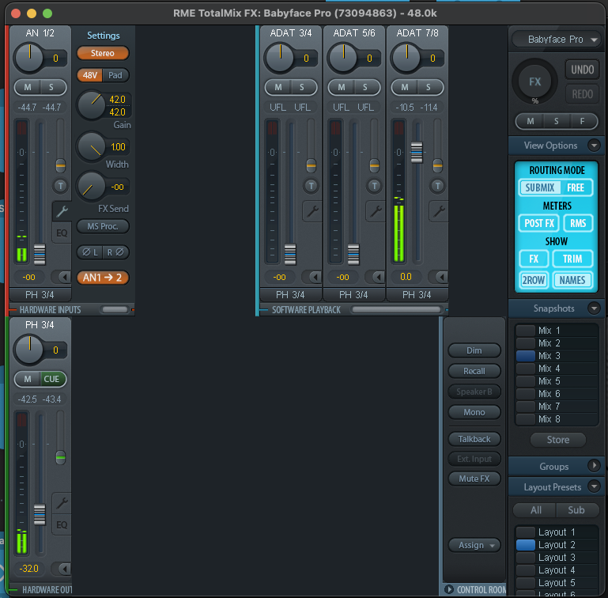Open the Assign dropdown in Control Room
Image resolution: width=608 pixels, height=598 pixels.
474,545
